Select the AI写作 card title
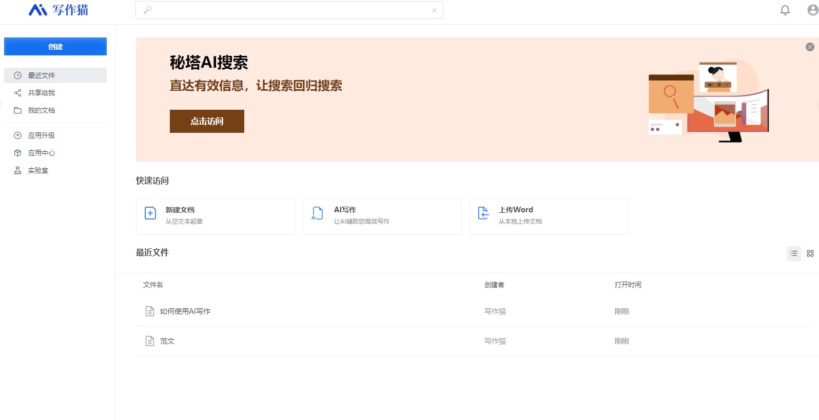Viewport: 819px width, 420px height. (x=345, y=210)
